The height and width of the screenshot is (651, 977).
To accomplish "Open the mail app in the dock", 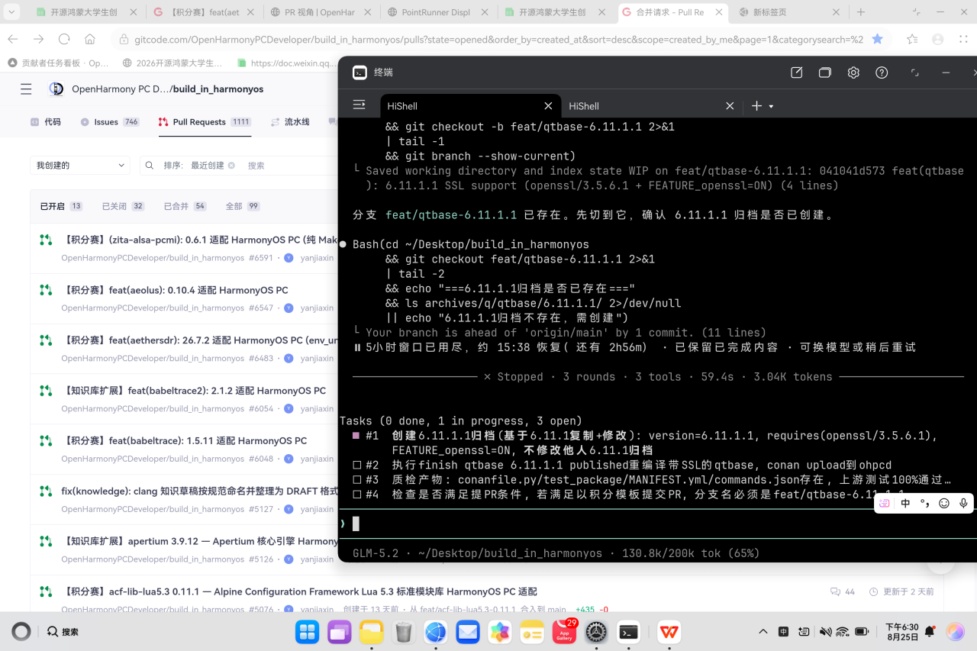I will pyautogui.click(x=468, y=632).
